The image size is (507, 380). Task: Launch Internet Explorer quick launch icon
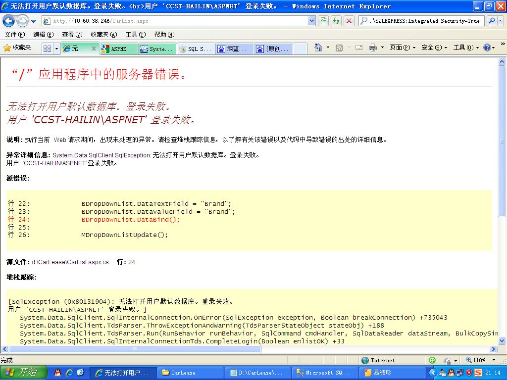(x=69, y=373)
